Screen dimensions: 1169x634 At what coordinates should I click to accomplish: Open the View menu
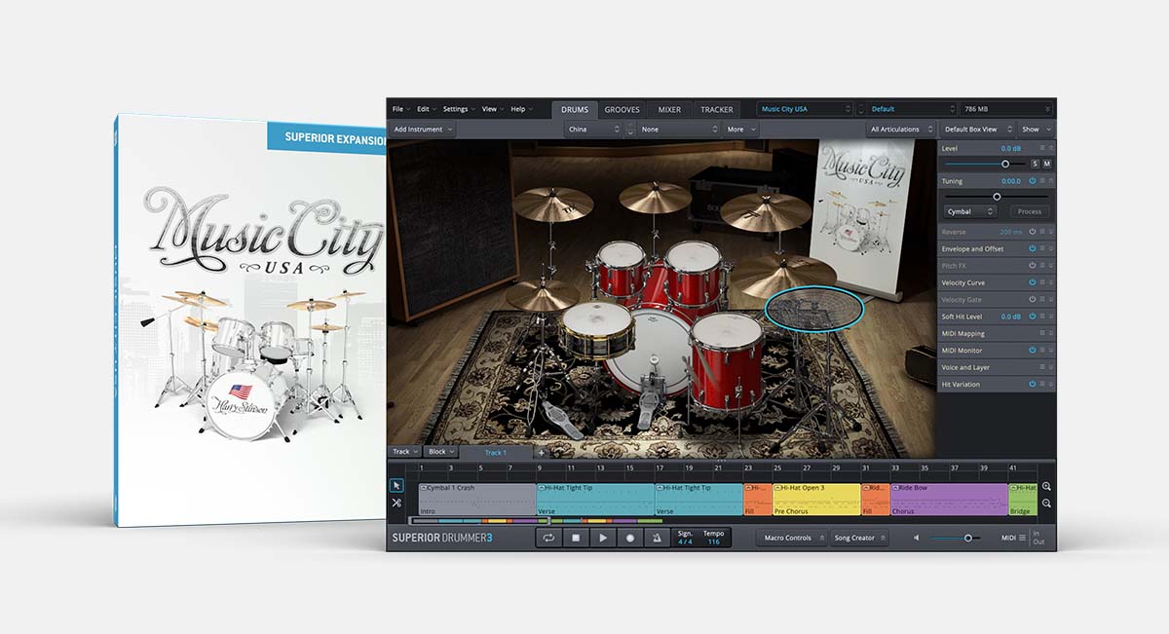tap(492, 109)
